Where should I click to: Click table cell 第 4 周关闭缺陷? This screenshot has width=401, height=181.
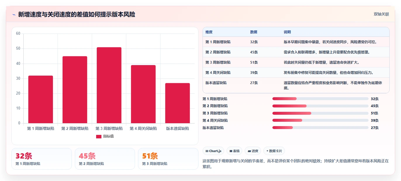pos(218,73)
